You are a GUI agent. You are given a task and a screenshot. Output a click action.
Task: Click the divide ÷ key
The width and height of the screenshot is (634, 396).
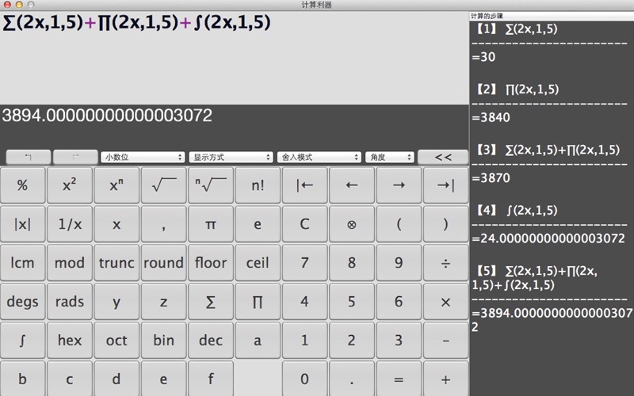(445, 263)
